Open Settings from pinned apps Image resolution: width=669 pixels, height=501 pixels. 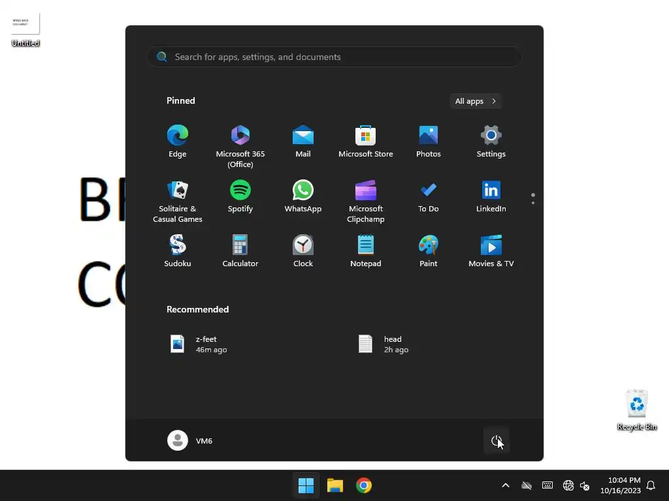pos(491,142)
